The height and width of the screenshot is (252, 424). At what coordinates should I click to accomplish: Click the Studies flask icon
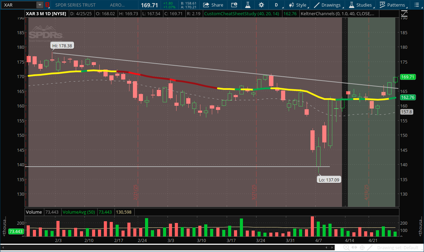pos(352,5)
